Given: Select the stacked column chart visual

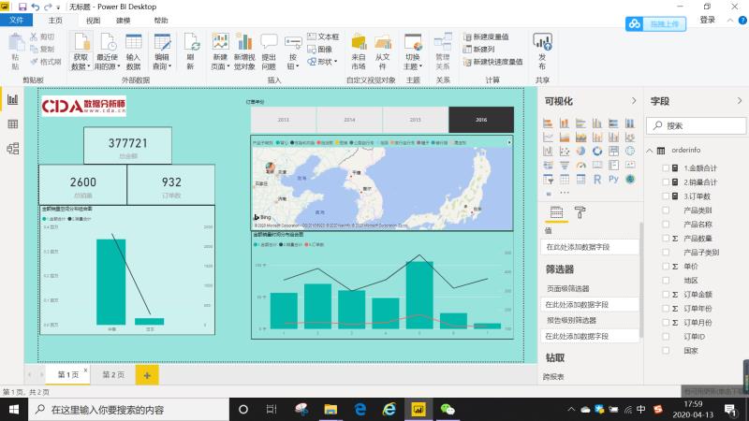Looking at the screenshot, I should point(565,123).
